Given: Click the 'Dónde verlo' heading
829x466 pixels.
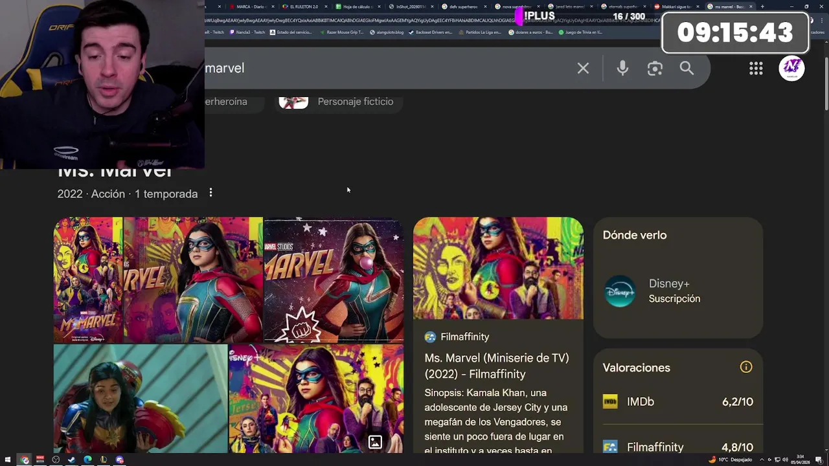Looking at the screenshot, I should (x=635, y=235).
